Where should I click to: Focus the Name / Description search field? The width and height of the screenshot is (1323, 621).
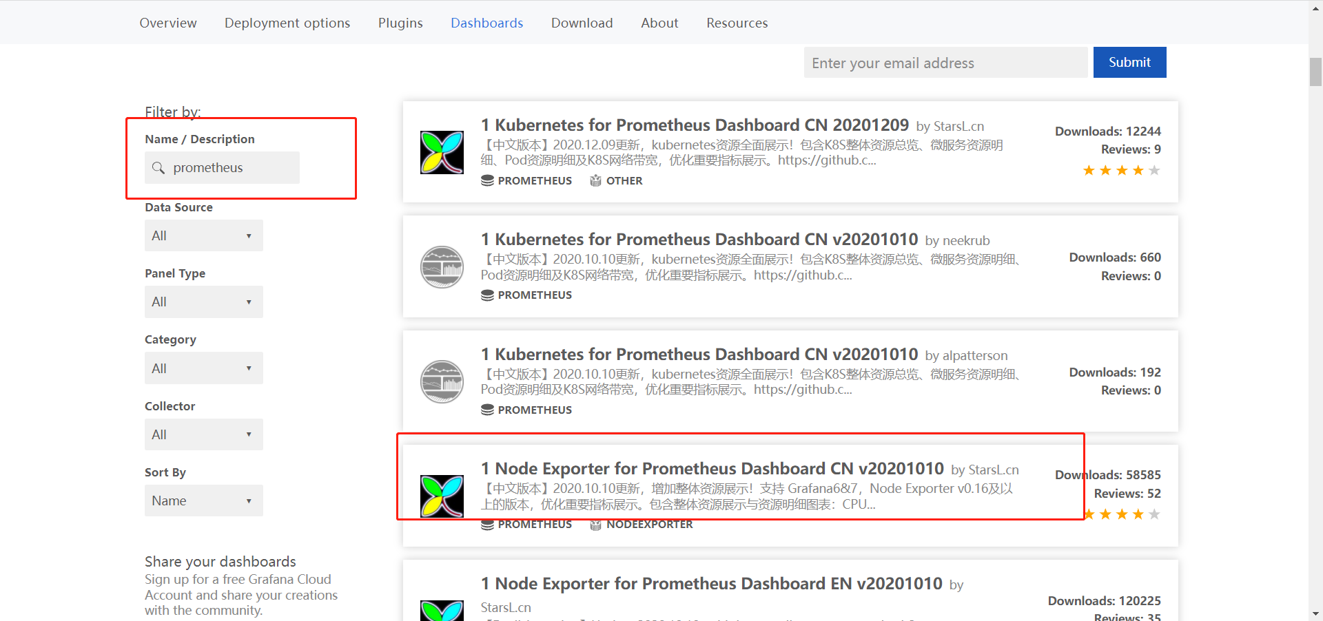[x=222, y=168]
